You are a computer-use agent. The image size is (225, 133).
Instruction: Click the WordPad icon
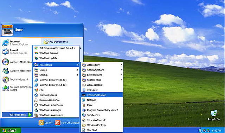[x=84, y=130]
